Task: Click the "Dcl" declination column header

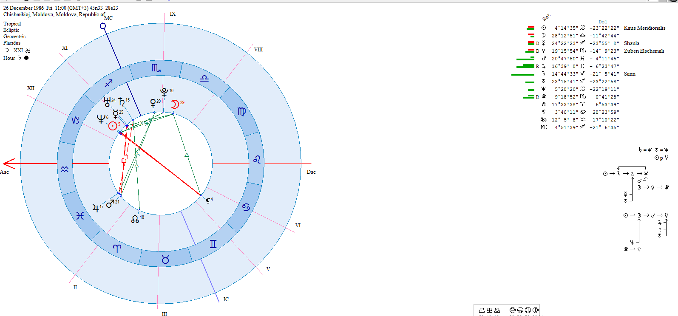Action: tap(603, 22)
